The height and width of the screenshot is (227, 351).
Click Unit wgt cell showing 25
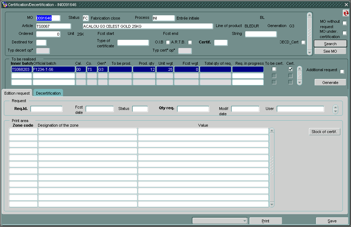click(165, 69)
